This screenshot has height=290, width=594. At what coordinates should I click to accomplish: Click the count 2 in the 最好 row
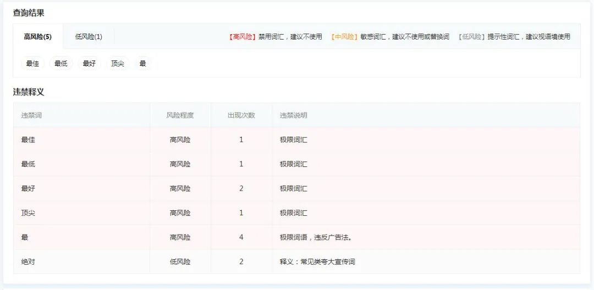(x=241, y=188)
